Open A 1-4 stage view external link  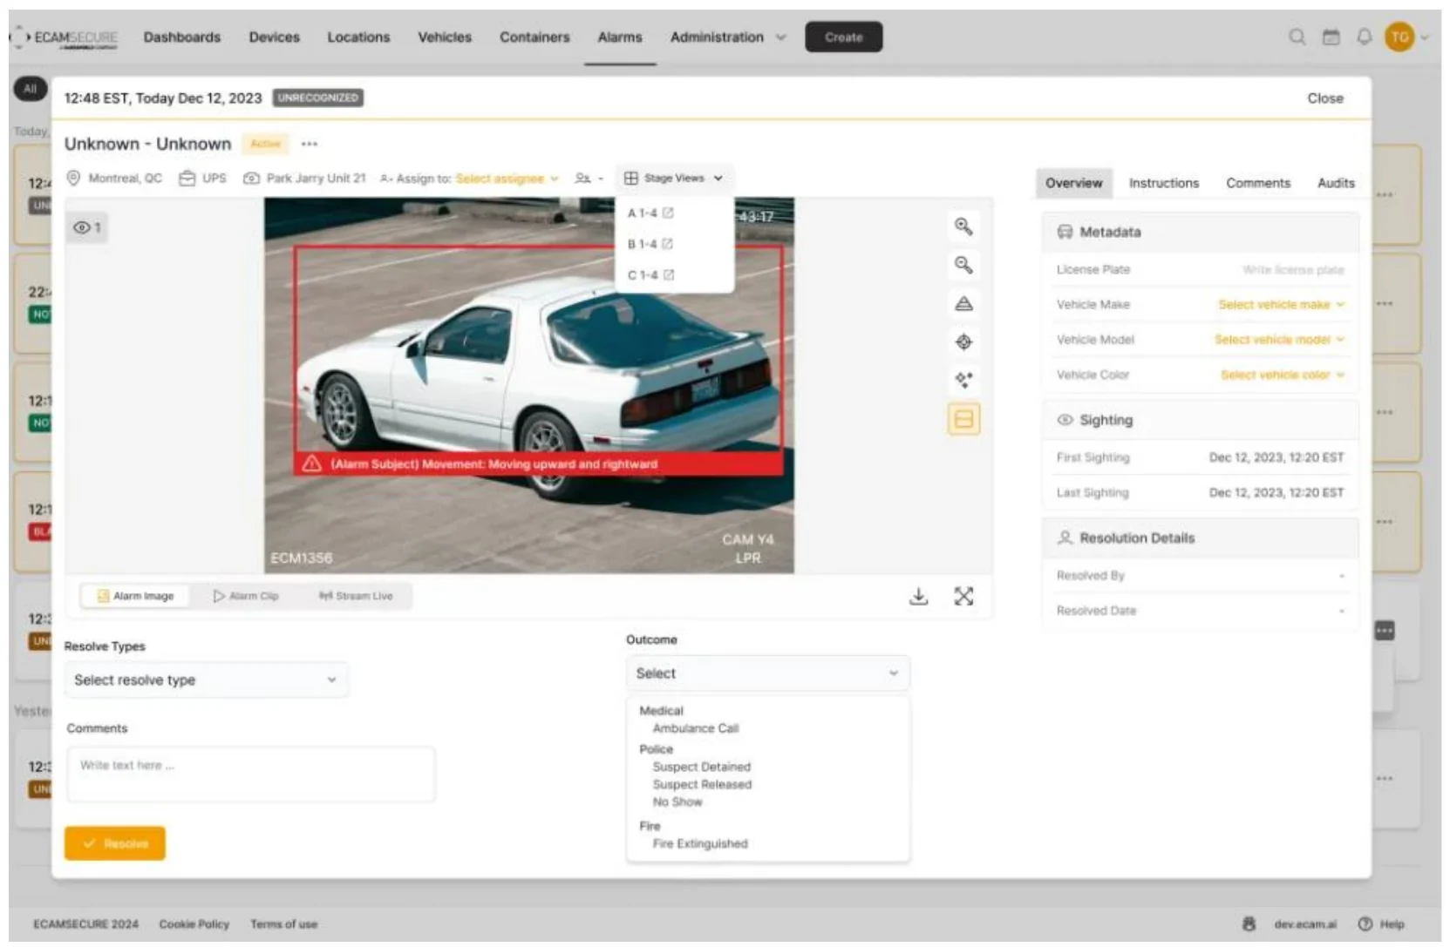tap(668, 213)
